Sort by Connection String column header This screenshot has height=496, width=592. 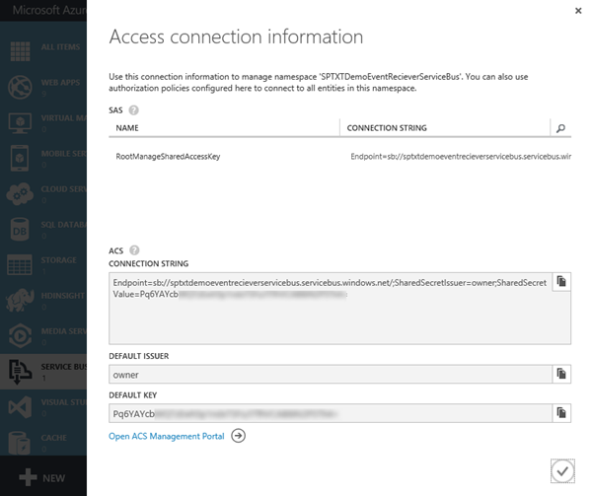click(x=387, y=128)
